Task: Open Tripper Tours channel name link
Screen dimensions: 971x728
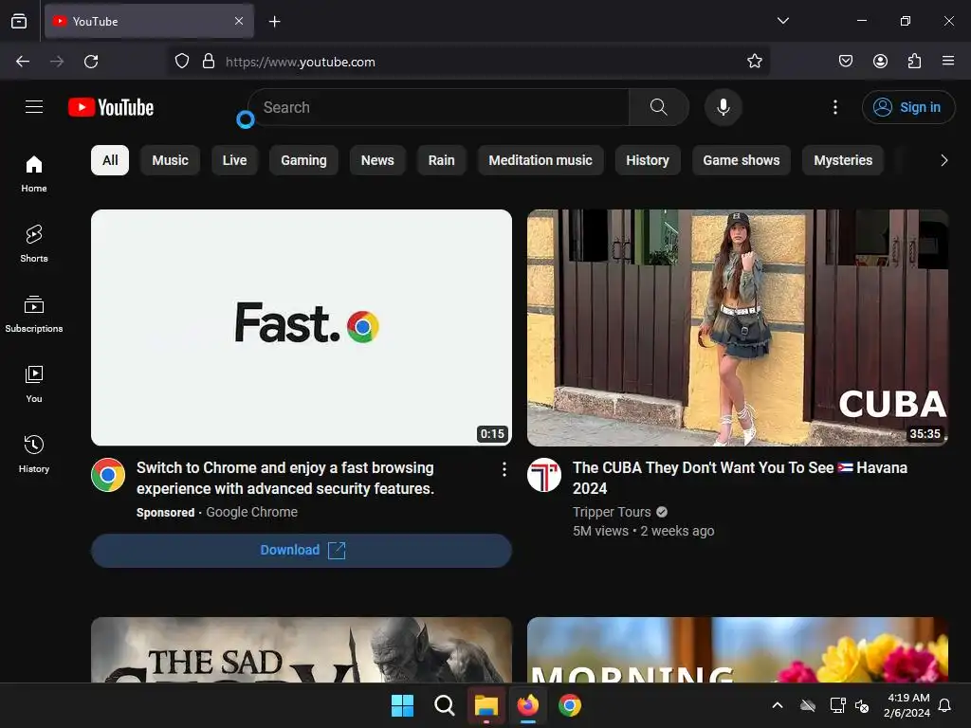Action: (x=612, y=512)
